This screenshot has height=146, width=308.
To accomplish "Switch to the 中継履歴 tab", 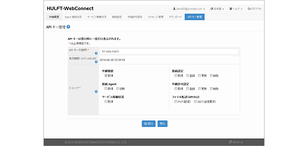I will click(54, 17).
